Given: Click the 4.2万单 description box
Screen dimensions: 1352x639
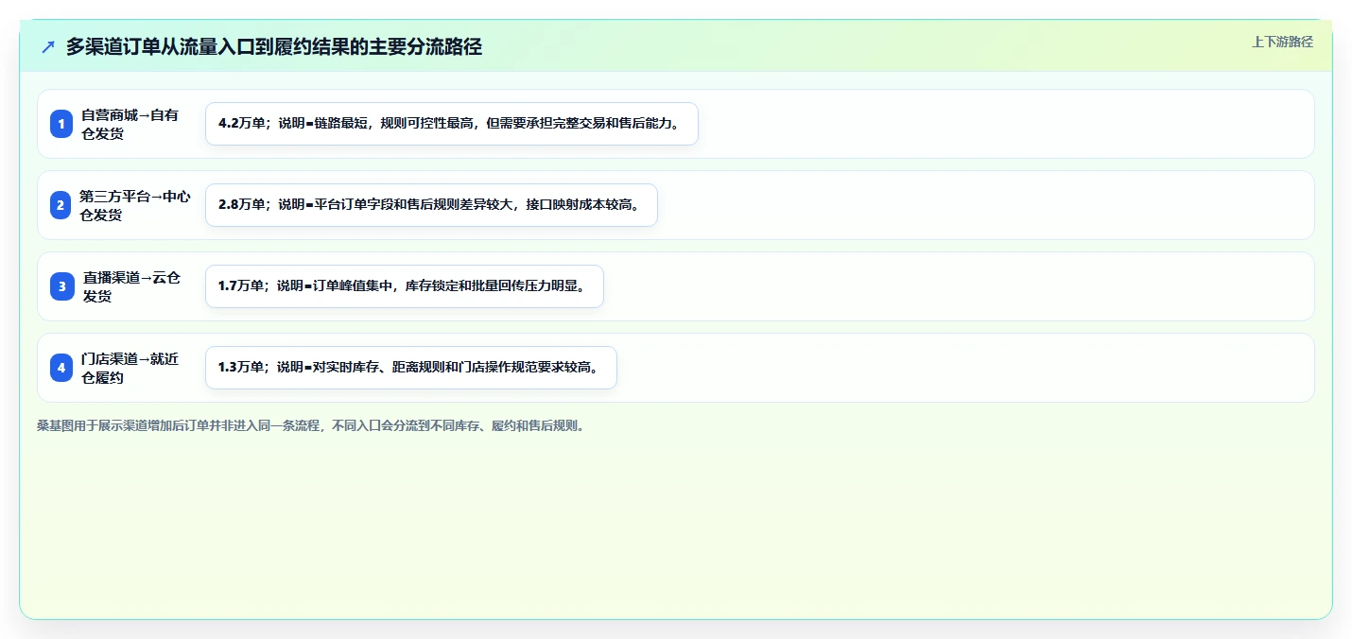Looking at the screenshot, I should 452,124.
